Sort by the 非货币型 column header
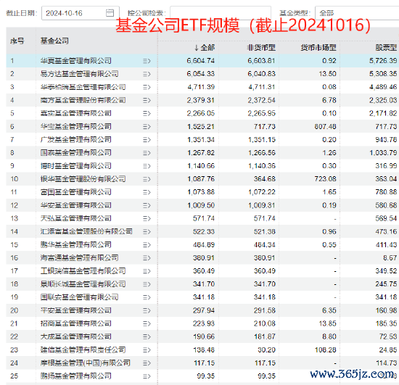The height and width of the screenshot is (385, 399). point(261,48)
